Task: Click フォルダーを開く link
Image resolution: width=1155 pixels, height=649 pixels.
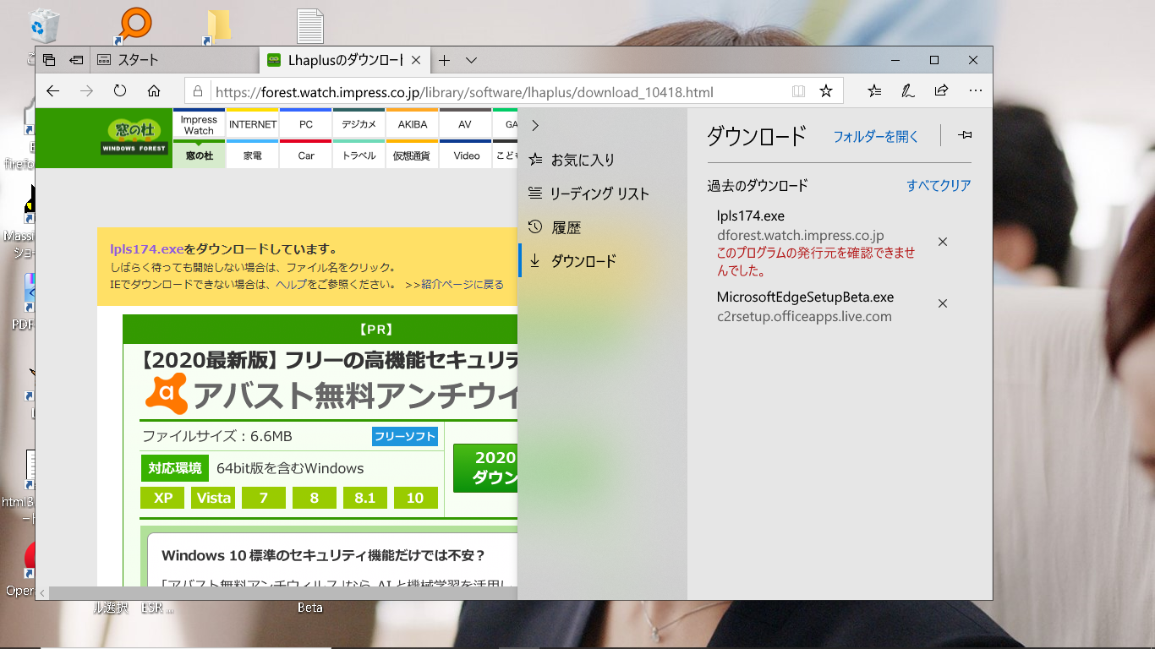Action: coord(876,136)
